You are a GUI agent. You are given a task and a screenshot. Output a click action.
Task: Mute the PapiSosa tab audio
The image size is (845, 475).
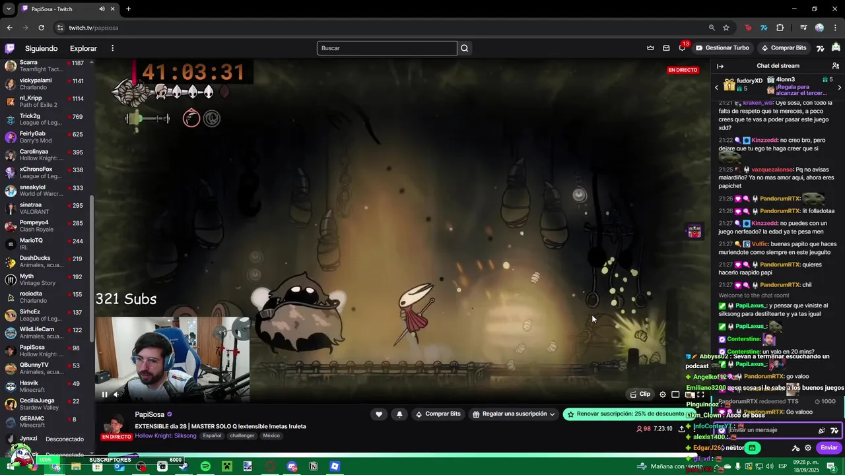point(102,9)
